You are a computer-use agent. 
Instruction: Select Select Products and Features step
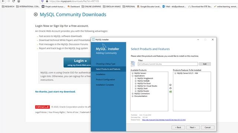tap(108, 69)
